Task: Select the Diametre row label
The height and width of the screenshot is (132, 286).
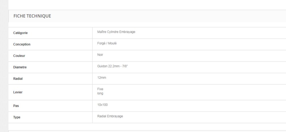Action: pyautogui.click(x=20, y=67)
